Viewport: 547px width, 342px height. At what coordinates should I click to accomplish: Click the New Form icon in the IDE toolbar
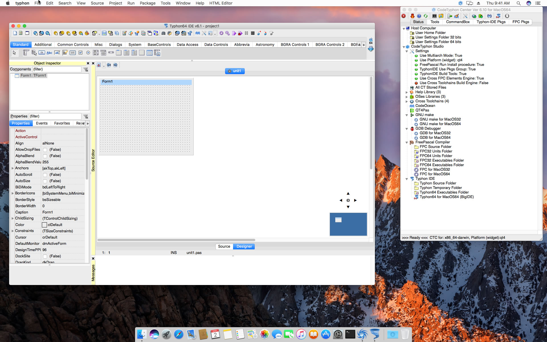click(x=27, y=33)
